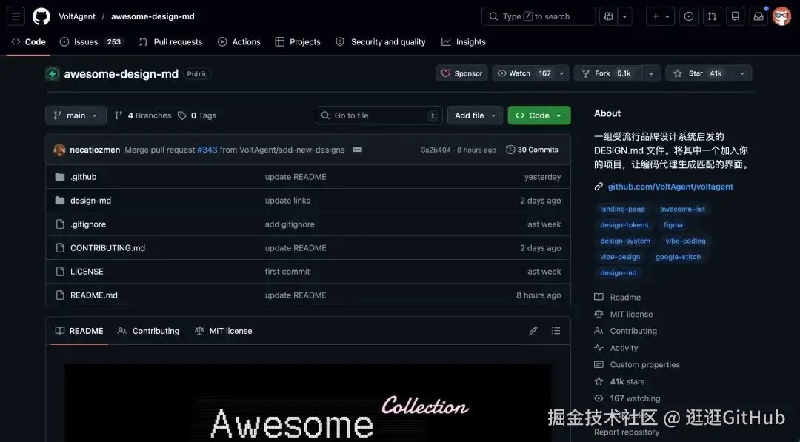This screenshot has height=442, width=800.
Task: Click necatiozmen avatar in commit row
Action: coord(59,150)
